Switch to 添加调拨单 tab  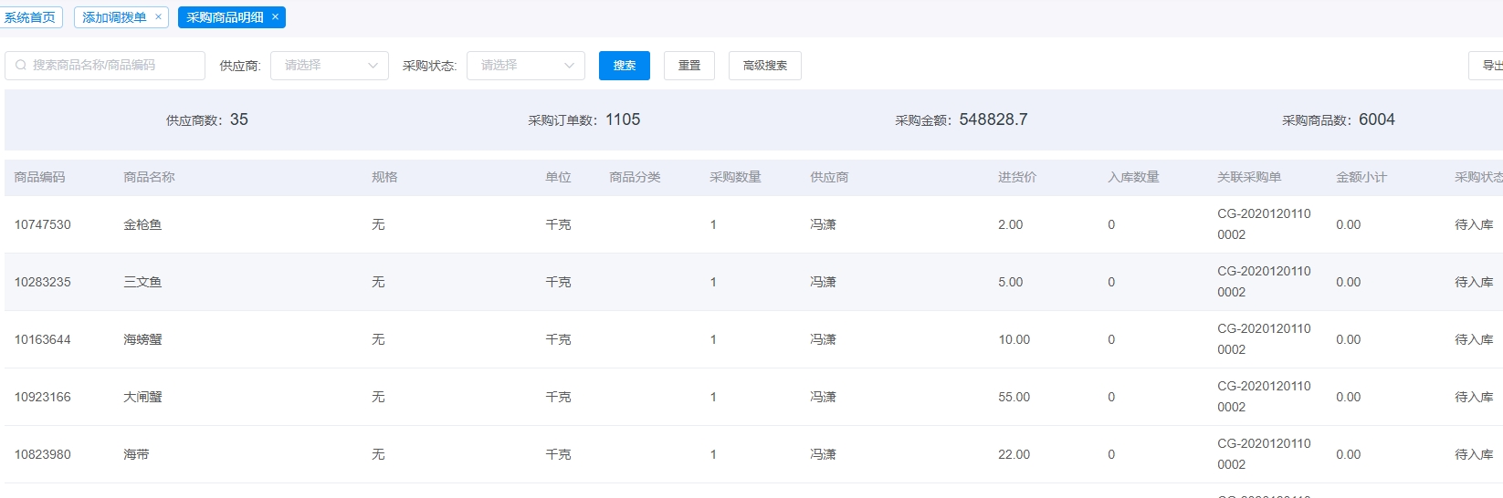point(113,17)
